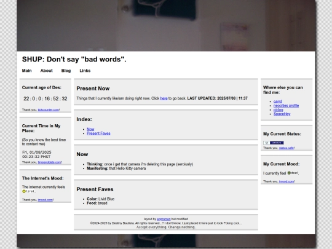Click the 'here' link to go back
Image resolution: width=332 pixels, height=249 pixels.
(x=164, y=98)
